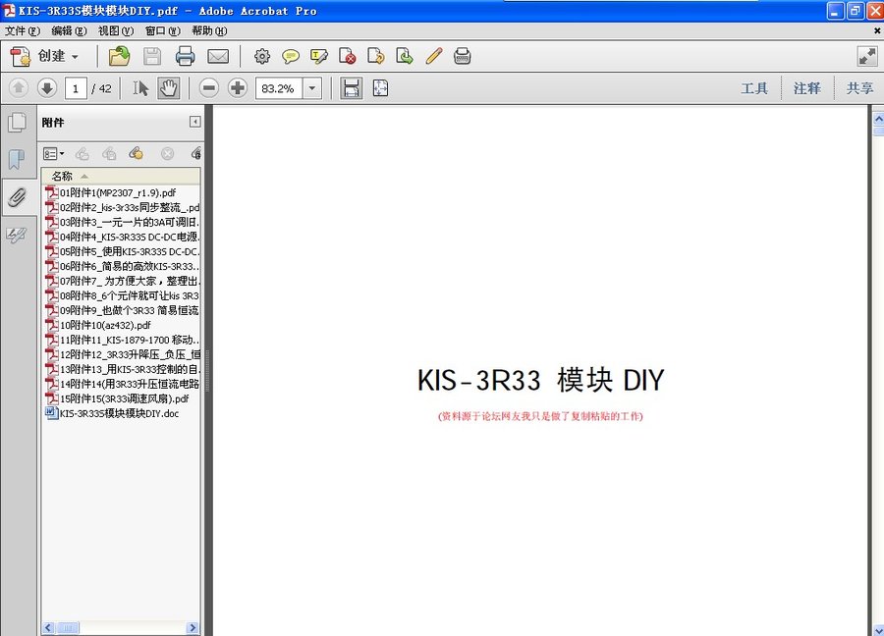Open the 帮助 (Help) menu
Image resolution: width=884 pixels, height=636 pixels.
pos(208,30)
